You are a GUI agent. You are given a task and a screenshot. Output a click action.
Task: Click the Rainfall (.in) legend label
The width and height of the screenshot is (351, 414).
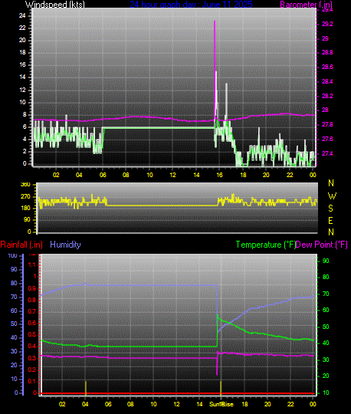[x=21, y=245]
